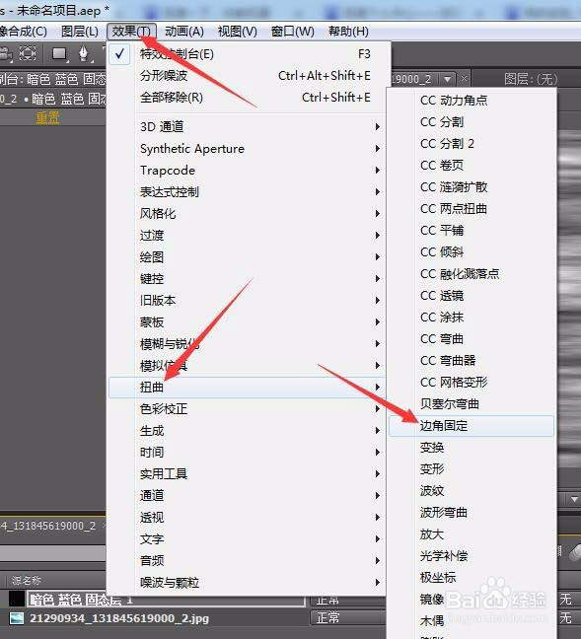581x639 pixels.
Task: Choose 分形噪波 from the effect menu
Action: [x=247, y=75]
